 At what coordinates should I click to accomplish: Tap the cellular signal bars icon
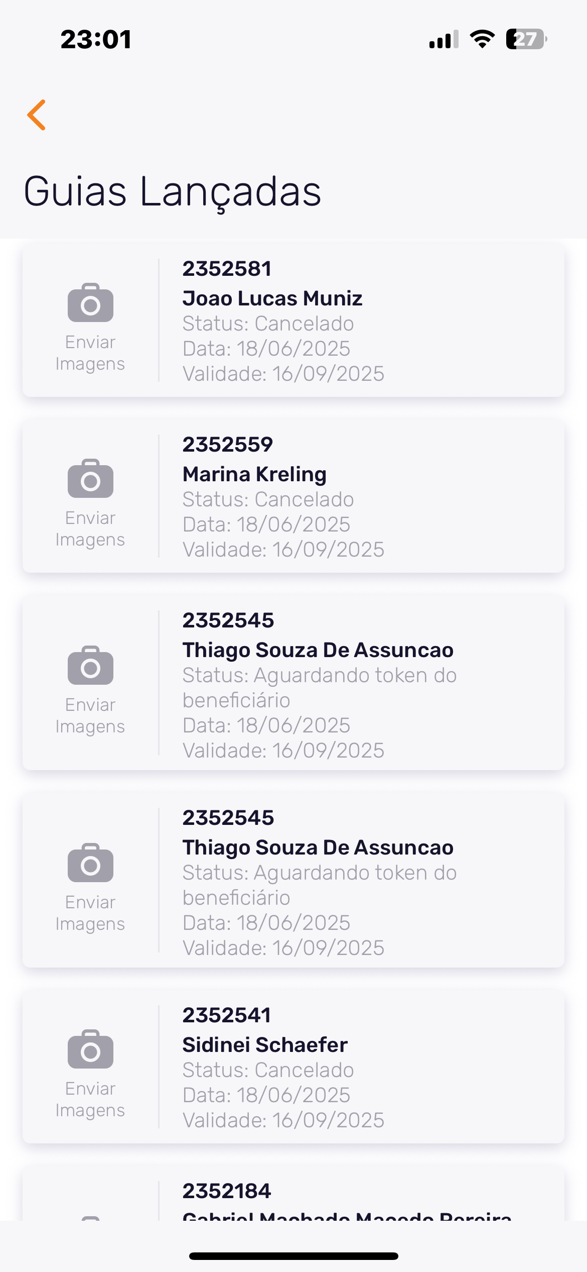(x=444, y=39)
